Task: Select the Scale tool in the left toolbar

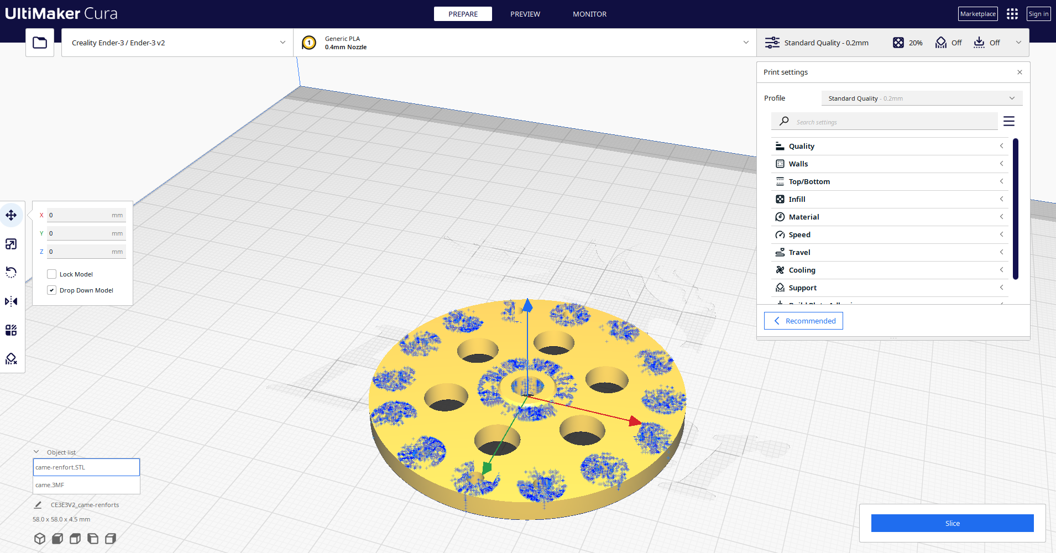Action: (12, 244)
